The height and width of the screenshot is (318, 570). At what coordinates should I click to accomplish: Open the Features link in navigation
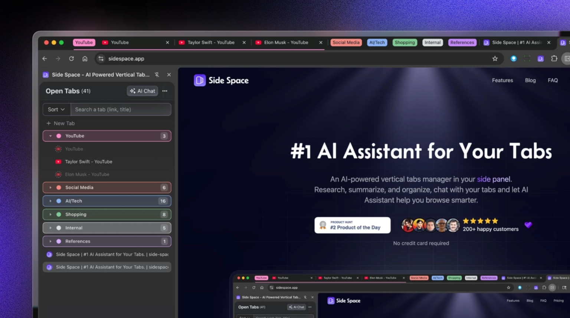502,80
